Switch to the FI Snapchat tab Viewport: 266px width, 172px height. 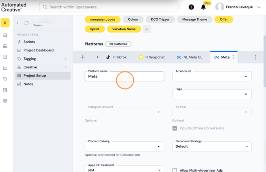click(152, 57)
